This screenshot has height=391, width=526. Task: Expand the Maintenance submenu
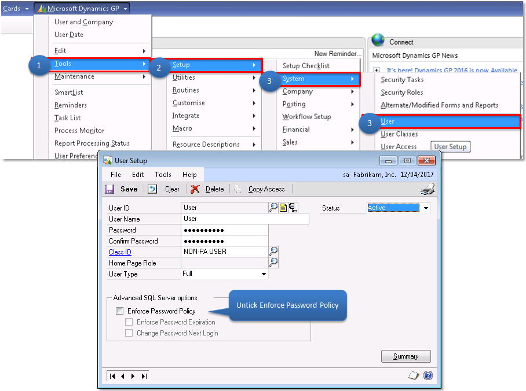[x=100, y=76]
